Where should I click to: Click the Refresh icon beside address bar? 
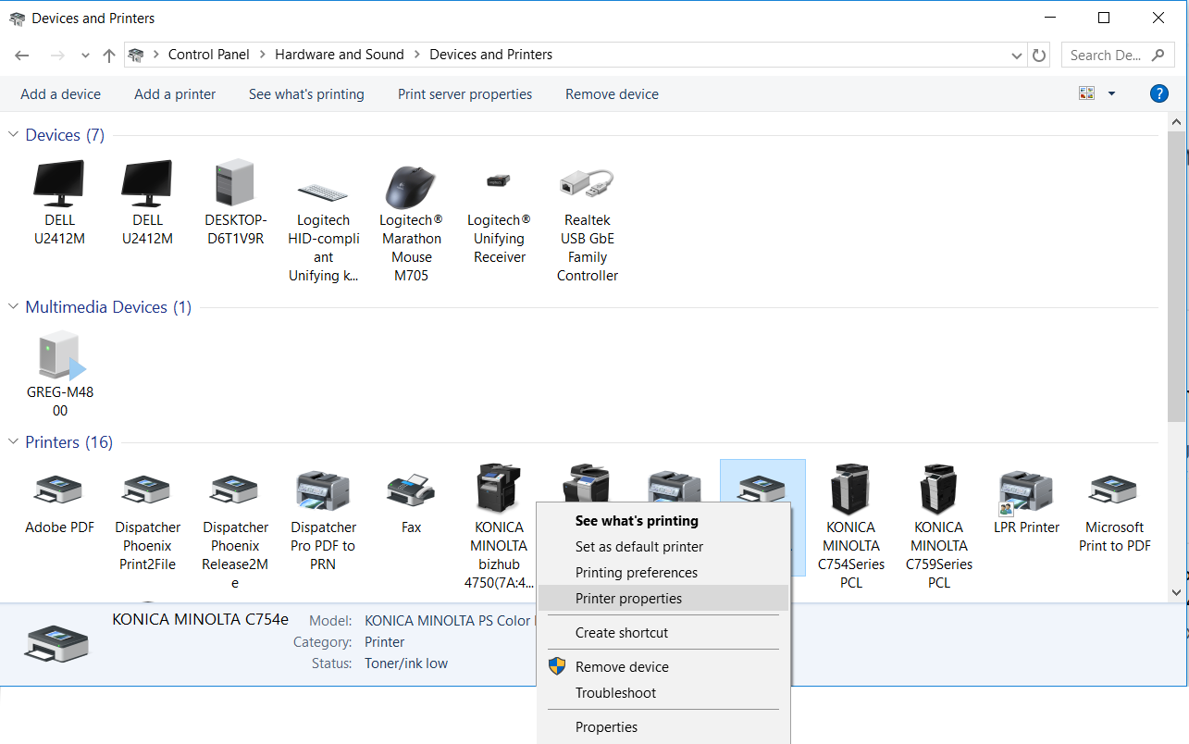1039,56
